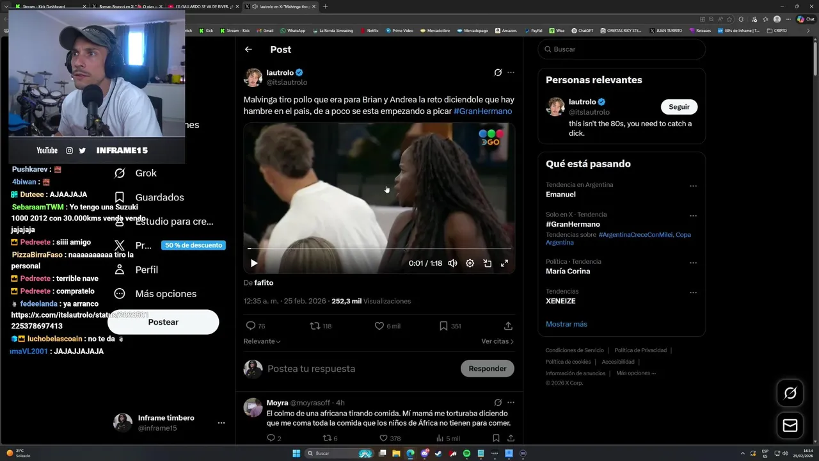Open the Relevante sort dropdown
819x461 pixels.
pyautogui.click(x=262, y=341)
